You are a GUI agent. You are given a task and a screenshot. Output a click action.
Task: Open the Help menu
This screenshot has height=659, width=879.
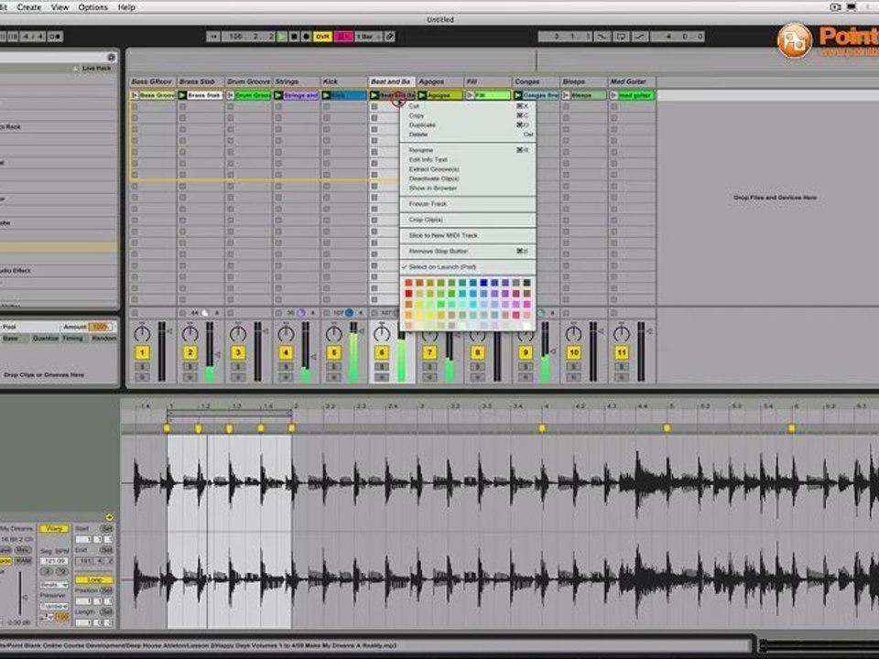(x=126, y=7)
